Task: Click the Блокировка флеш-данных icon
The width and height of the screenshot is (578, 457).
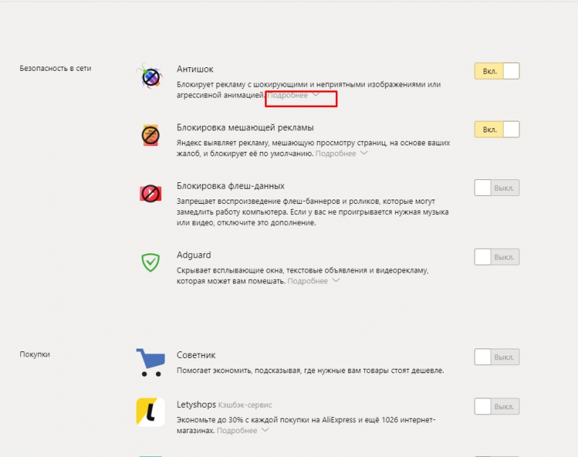Action: tap(150, 193)
